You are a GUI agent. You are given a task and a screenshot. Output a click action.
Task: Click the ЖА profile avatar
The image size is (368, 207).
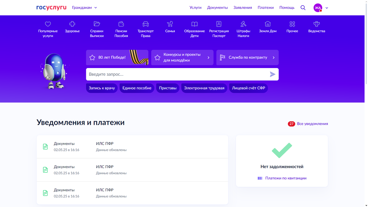pyautogui.click(x=318, y=8)
